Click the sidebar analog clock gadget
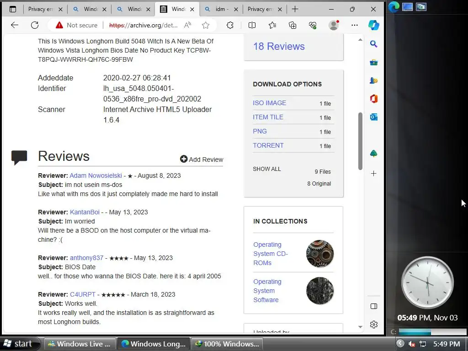 427,282
